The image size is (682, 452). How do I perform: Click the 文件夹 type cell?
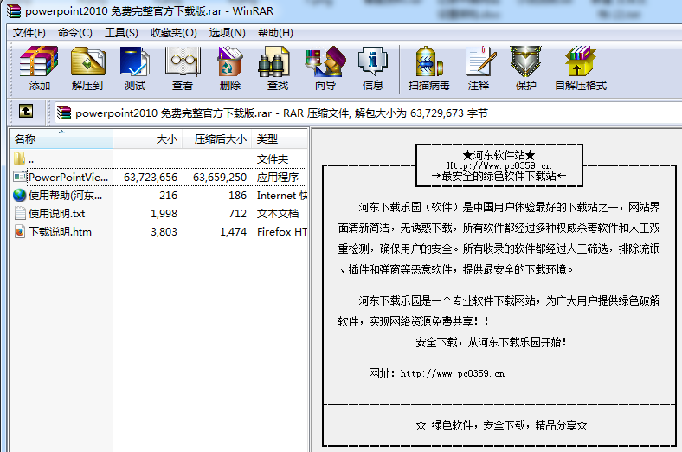pyautogui.click(x=273, y=158)
